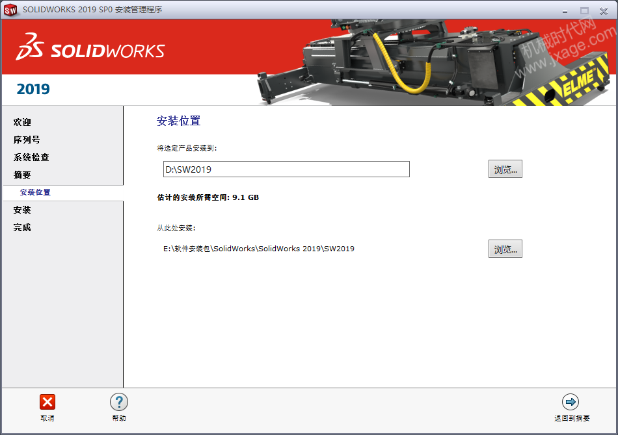
Task: Select the 序列号 step in the sidebar
Action: tap(27, 140)
